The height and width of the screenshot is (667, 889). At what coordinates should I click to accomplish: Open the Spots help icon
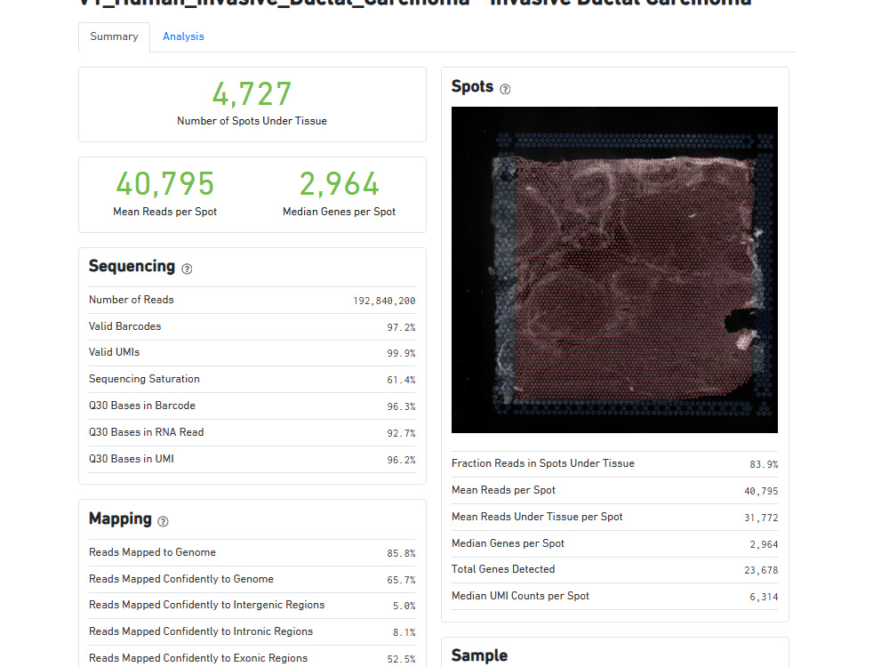click(x=505, y=89)
